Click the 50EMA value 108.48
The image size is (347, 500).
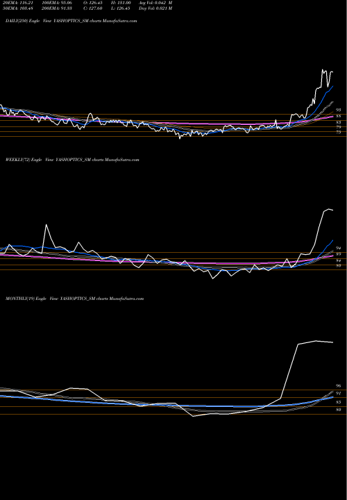click(x=17, y=8)
